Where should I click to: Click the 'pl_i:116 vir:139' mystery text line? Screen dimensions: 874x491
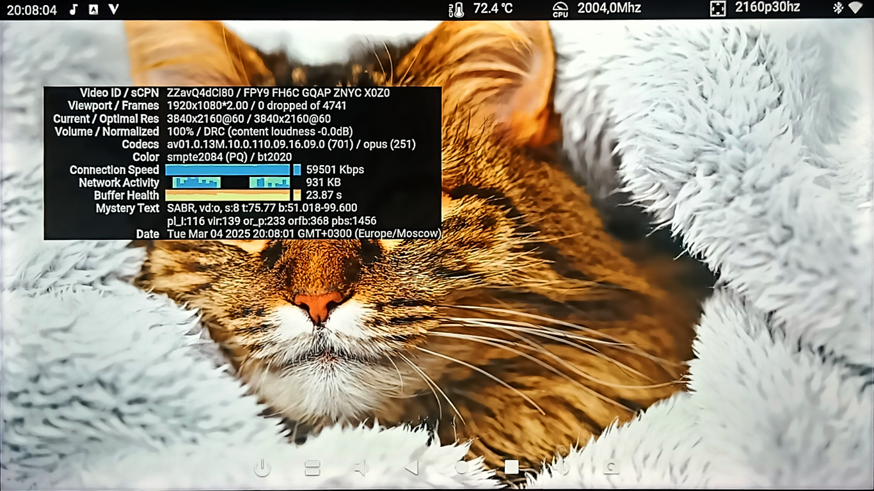pos(272,221)
